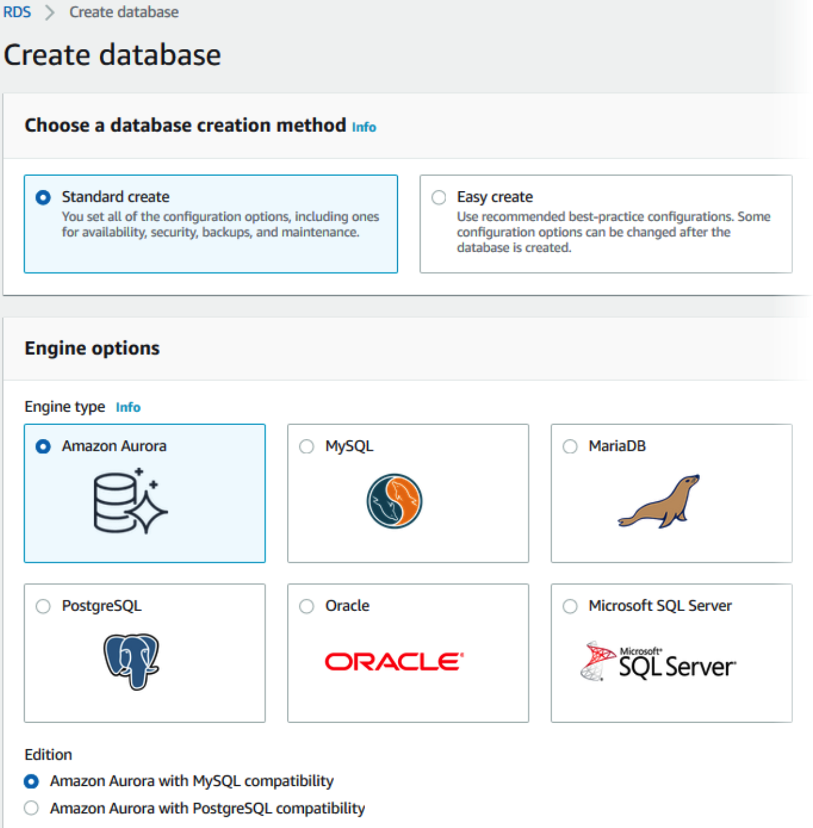The image size is (813, 828).
Task: Click the Engine type label
Action: click(x=65, y=407)
